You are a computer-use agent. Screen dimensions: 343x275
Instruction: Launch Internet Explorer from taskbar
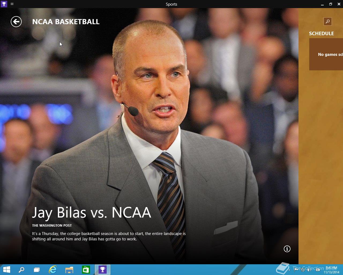point(53,270)
